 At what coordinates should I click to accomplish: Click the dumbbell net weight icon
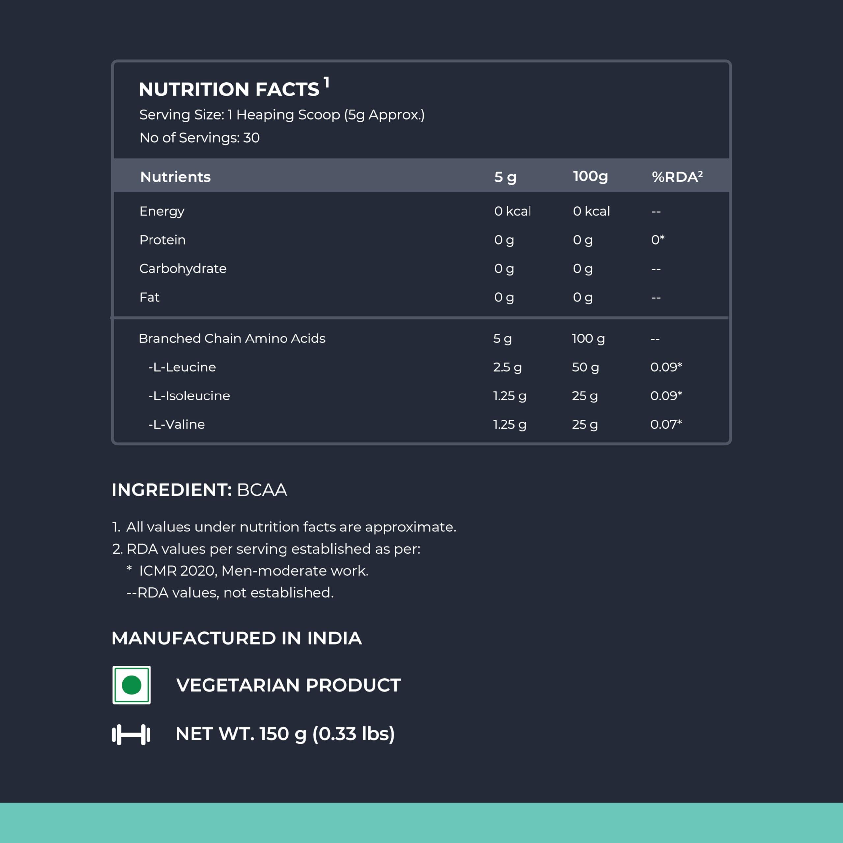click(131, 734)
